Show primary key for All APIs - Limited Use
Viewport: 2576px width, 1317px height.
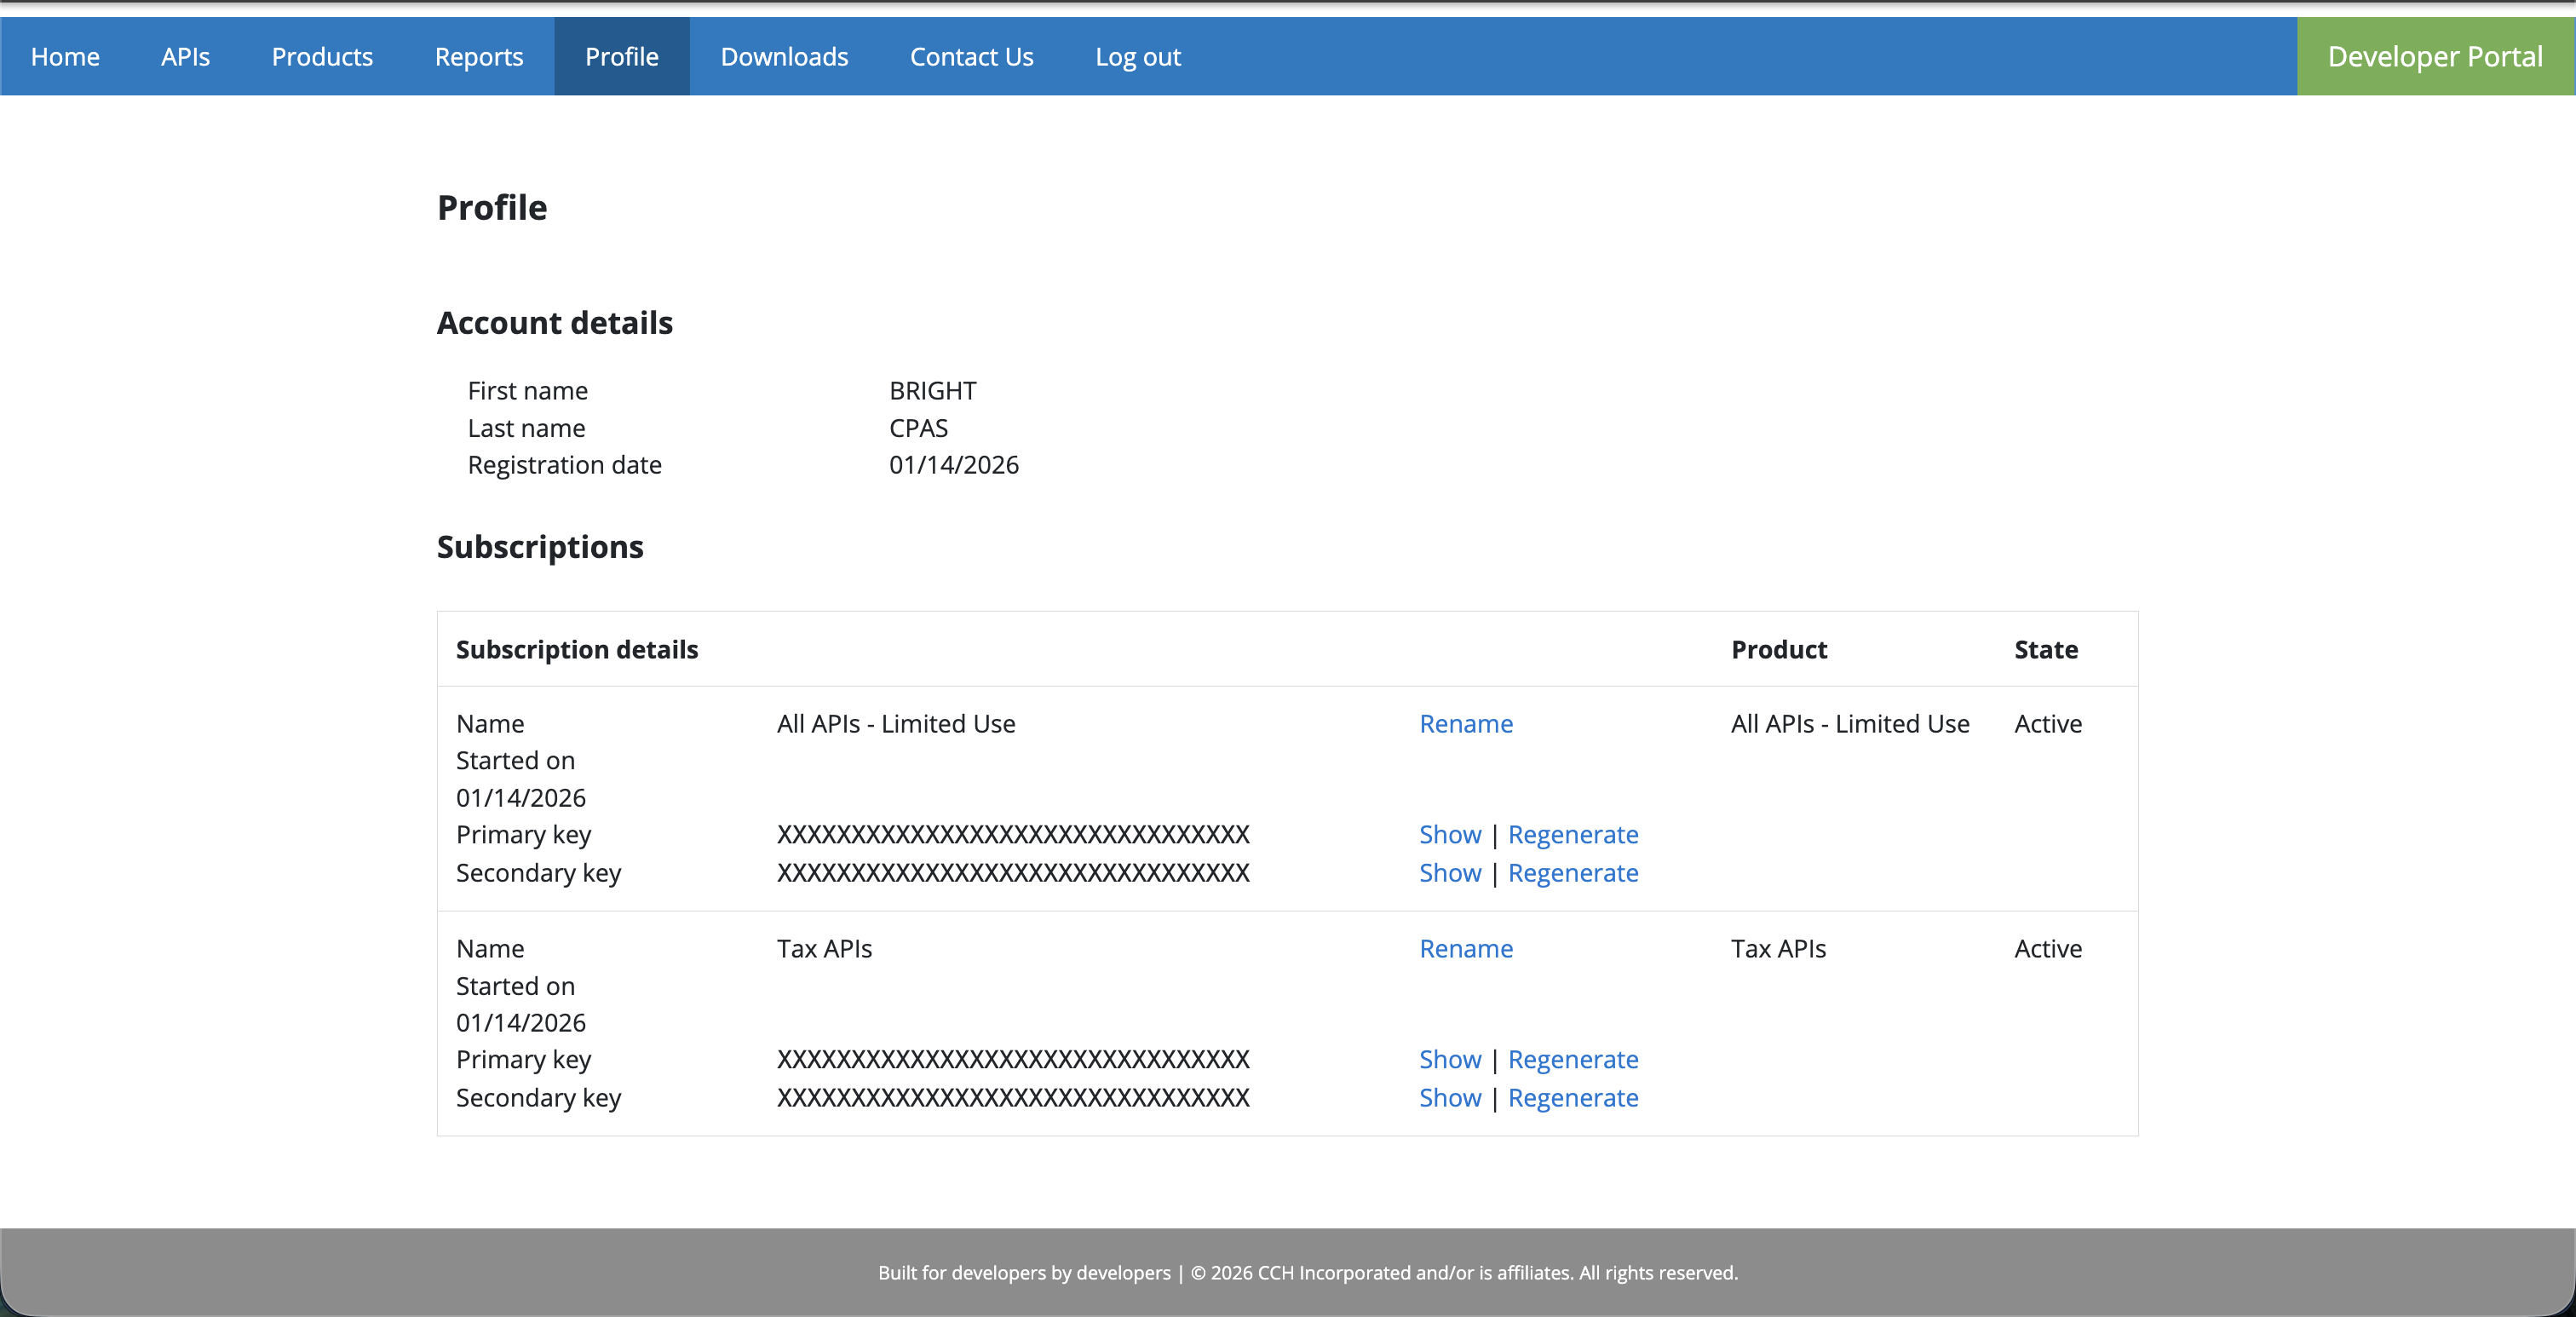click(1450, 834)
